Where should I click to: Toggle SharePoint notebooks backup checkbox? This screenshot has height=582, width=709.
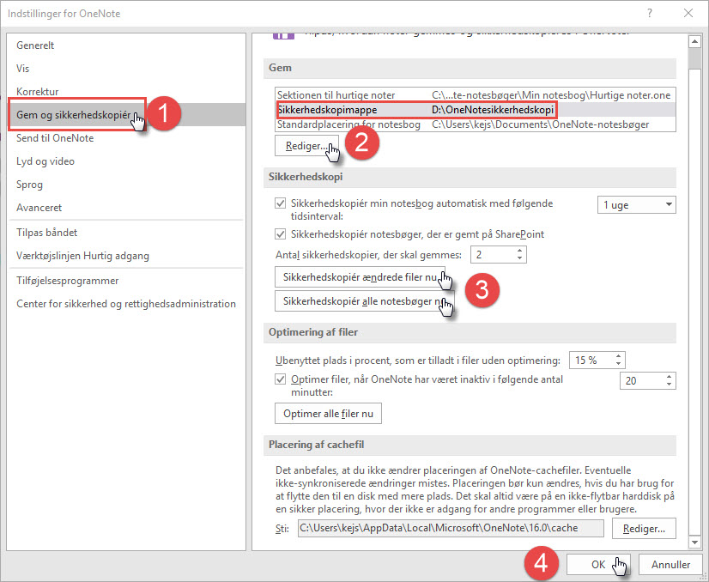tap(281, 233)
